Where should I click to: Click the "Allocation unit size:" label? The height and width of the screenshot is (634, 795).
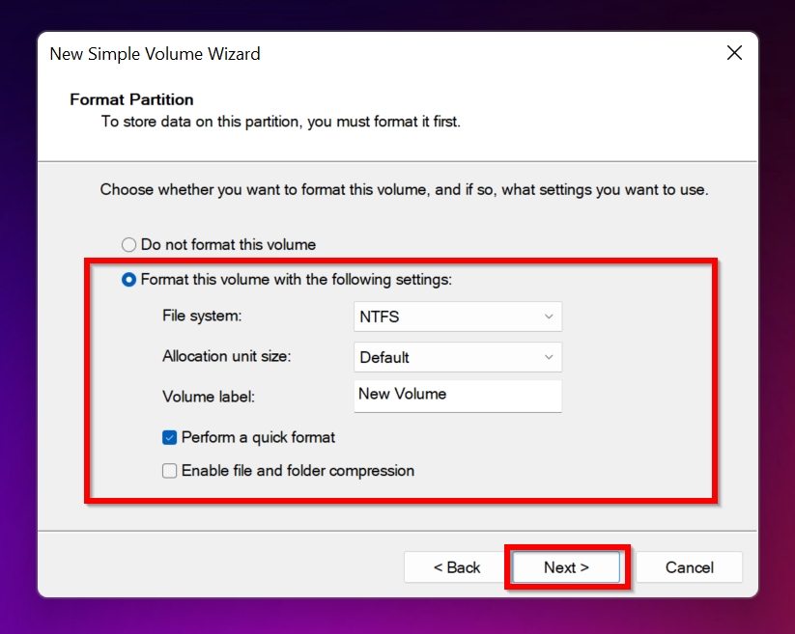(x=227, y=356)
